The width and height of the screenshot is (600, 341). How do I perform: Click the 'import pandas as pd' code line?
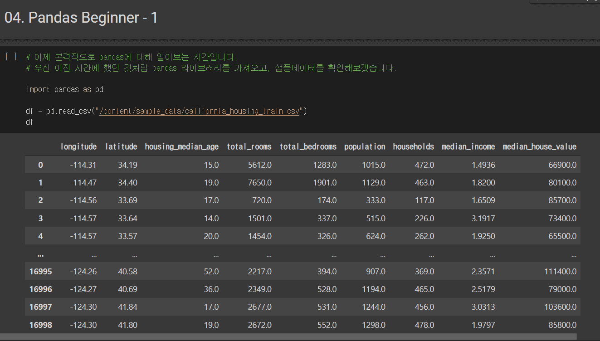coord(65,89)
